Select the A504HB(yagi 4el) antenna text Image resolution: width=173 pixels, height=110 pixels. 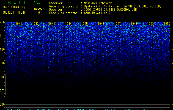tap(97, 13)
